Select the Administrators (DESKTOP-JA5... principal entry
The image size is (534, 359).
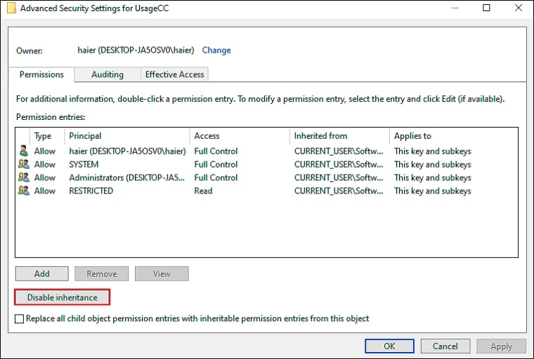126,177
